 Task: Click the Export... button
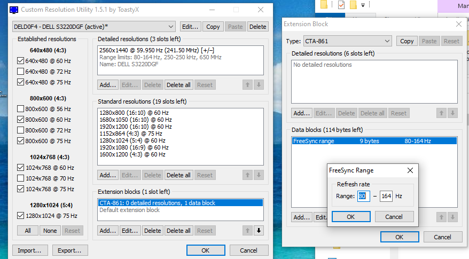coord(71,250)
